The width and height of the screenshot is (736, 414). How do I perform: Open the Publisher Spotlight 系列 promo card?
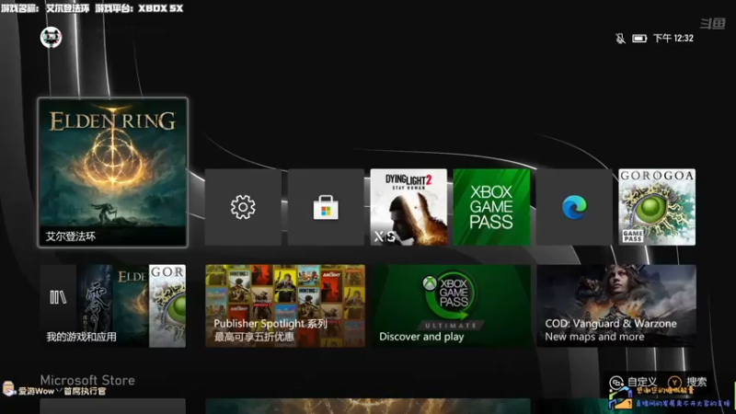[285, 306]
